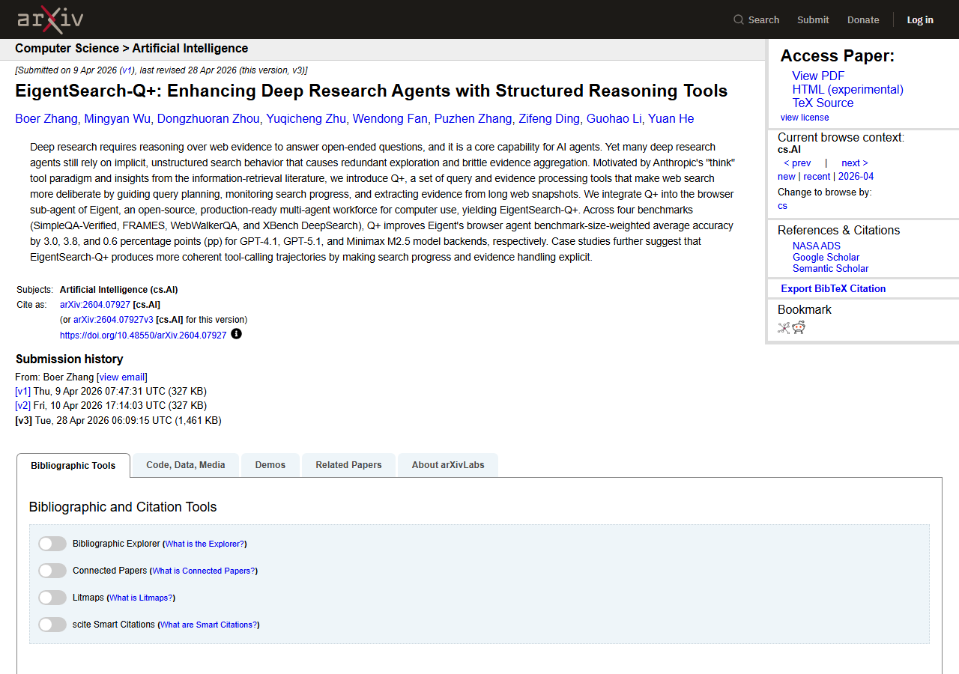Change browse context to cs
The width and height of the screenshot is (959, 674).
click(782, 206)
